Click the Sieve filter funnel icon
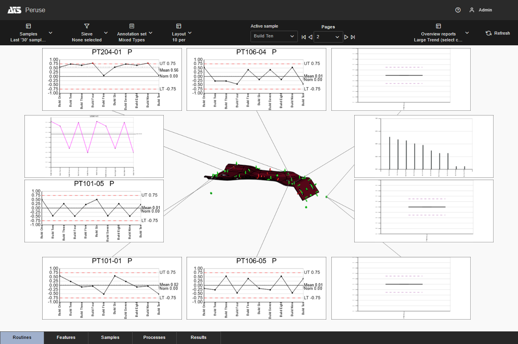518x344 pixels. point(87,26)
